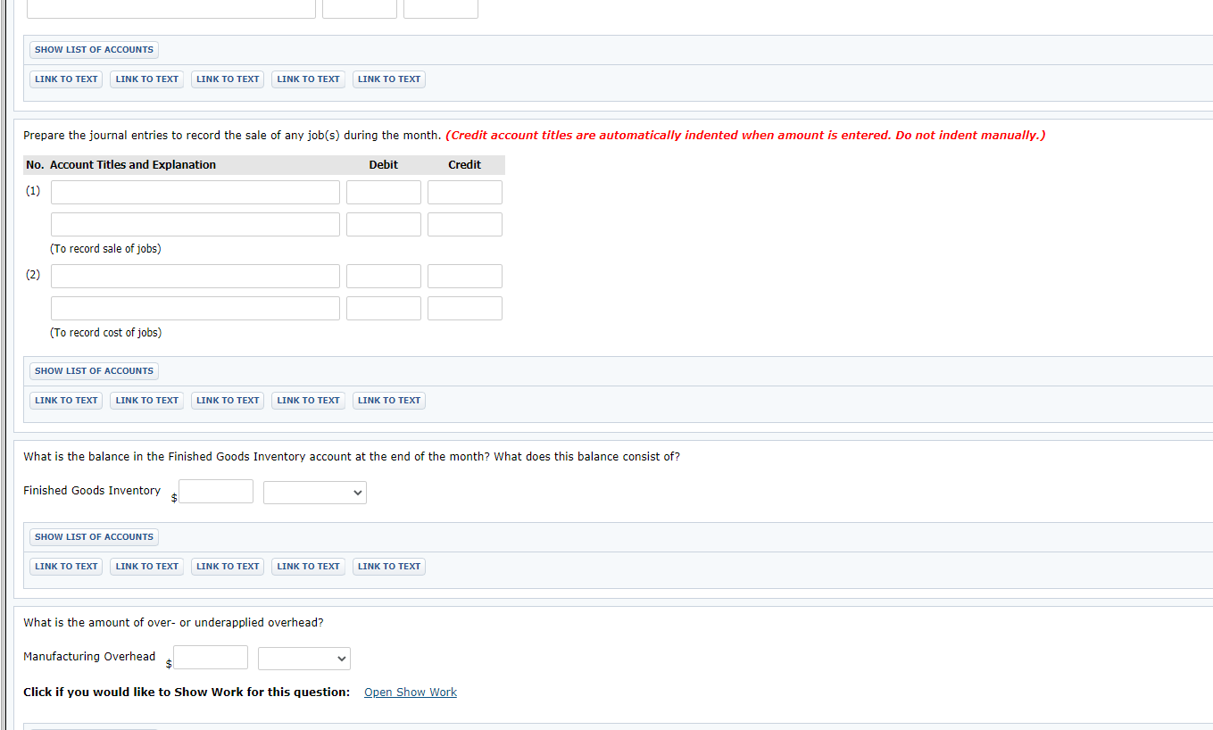Image resolution: width=1213 pixels, height=730 pixels.
Task: Show list of accounts in the Finished Goods Inventory section
Action: point(94,537)
